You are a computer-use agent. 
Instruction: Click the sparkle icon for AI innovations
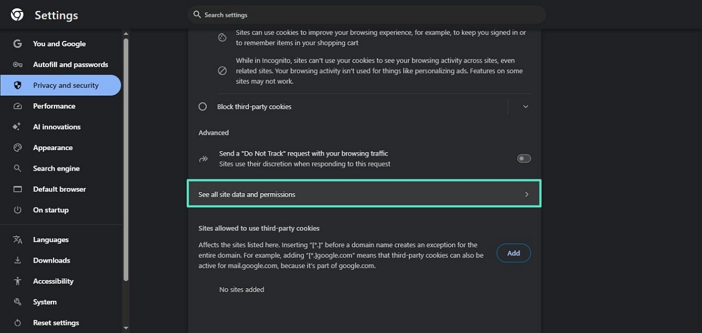coord(17,127)
